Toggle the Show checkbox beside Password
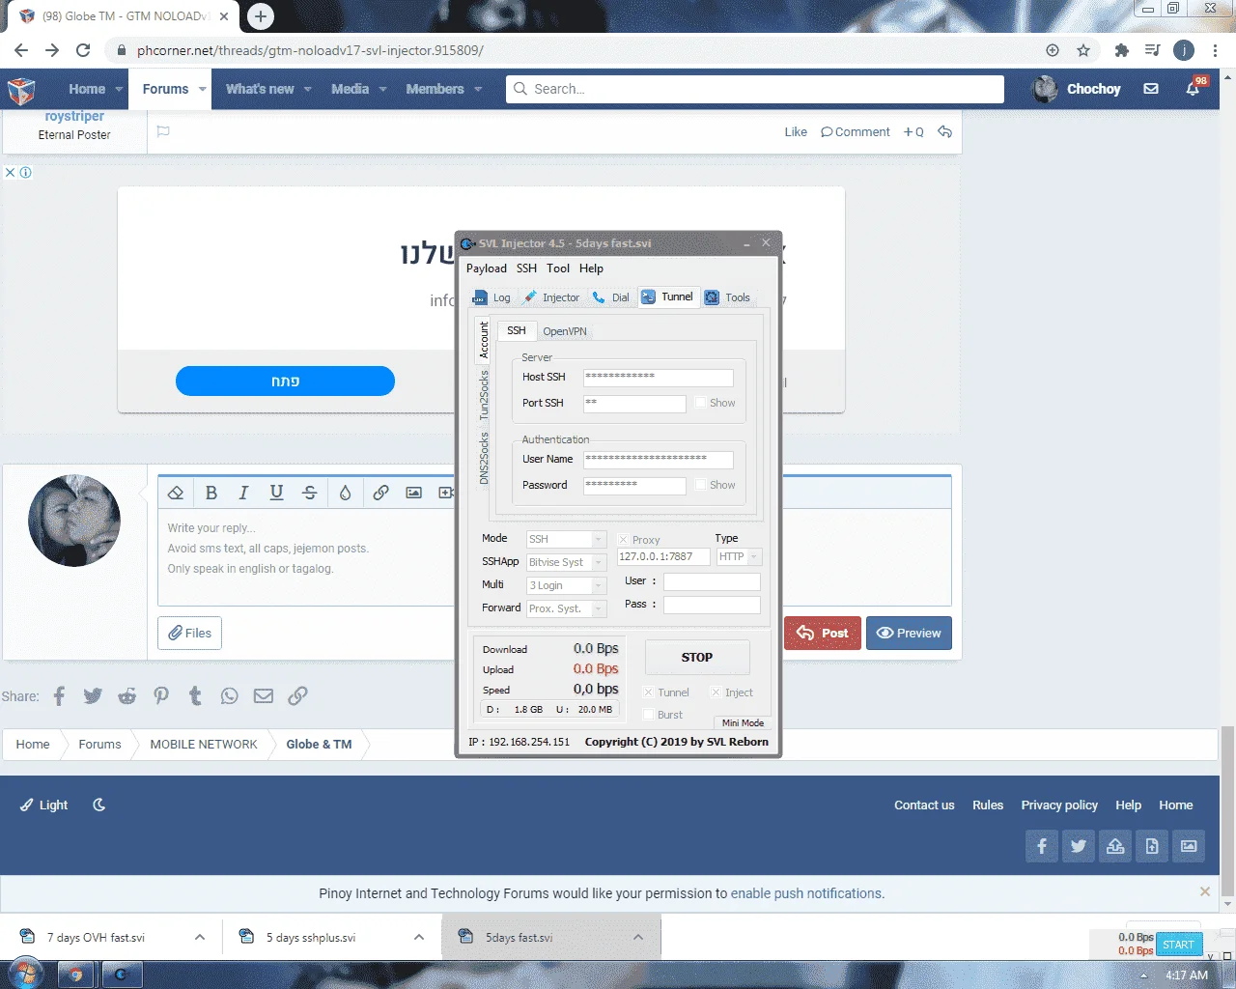The height and width of the screenshot is (989, 1236). click(x=700, y=485)
